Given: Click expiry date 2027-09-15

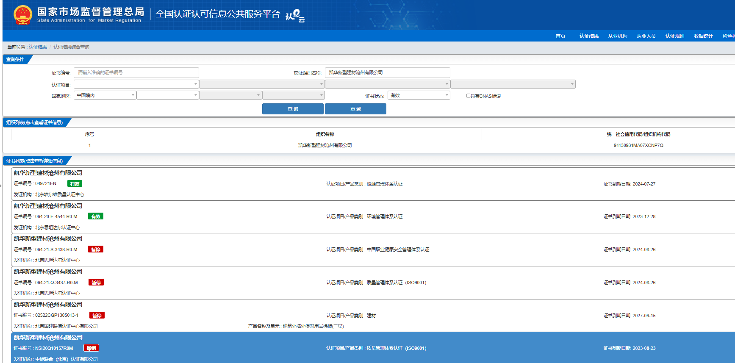Looking at the screenshot, I should [644, 316].
